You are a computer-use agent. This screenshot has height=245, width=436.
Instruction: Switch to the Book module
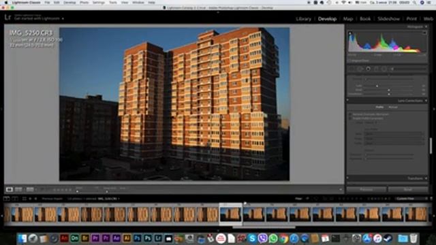coord(365,19)
